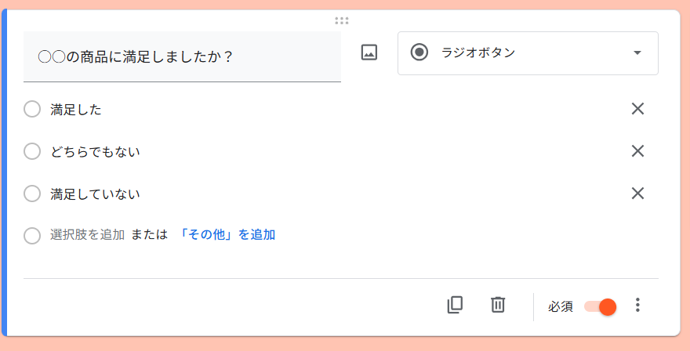Edit the 満足していない option text
This screenshot has width=690, height=351.
95,194
